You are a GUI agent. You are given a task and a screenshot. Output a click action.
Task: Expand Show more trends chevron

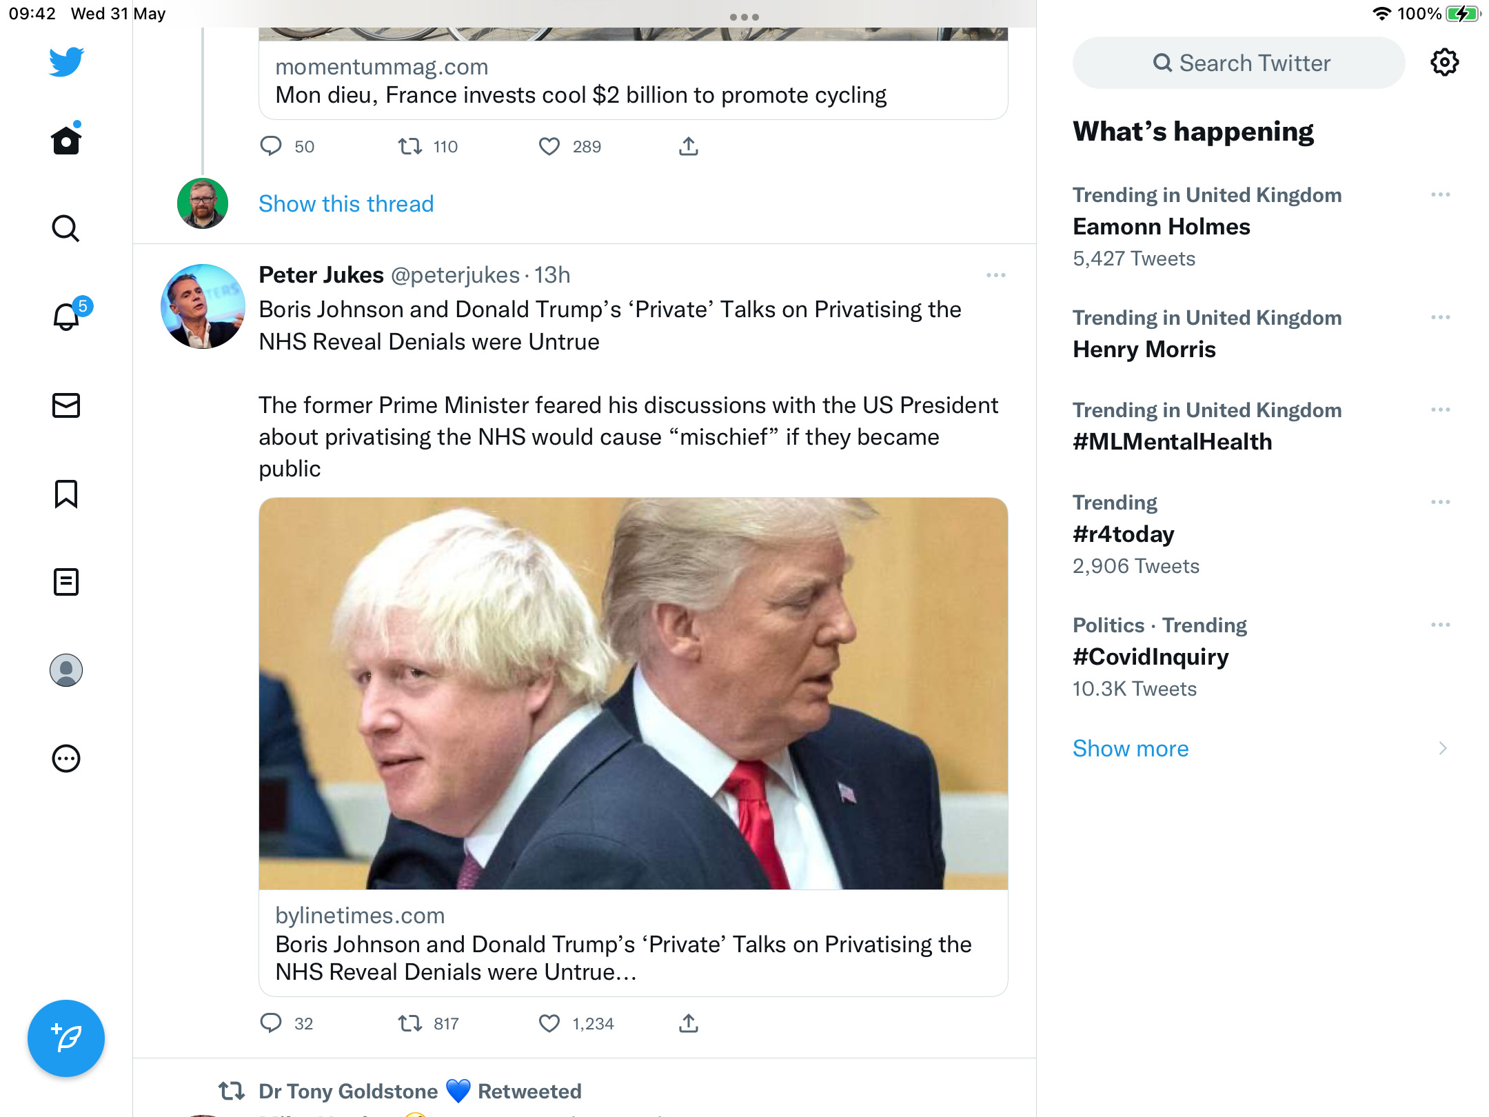[1443, 748]
